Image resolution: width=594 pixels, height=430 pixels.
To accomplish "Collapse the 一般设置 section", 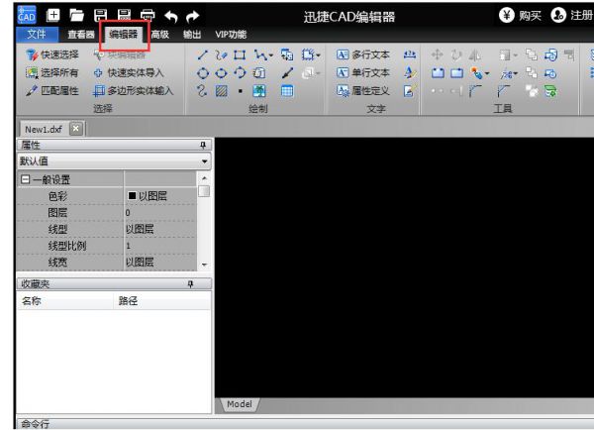I will [24, 179].
